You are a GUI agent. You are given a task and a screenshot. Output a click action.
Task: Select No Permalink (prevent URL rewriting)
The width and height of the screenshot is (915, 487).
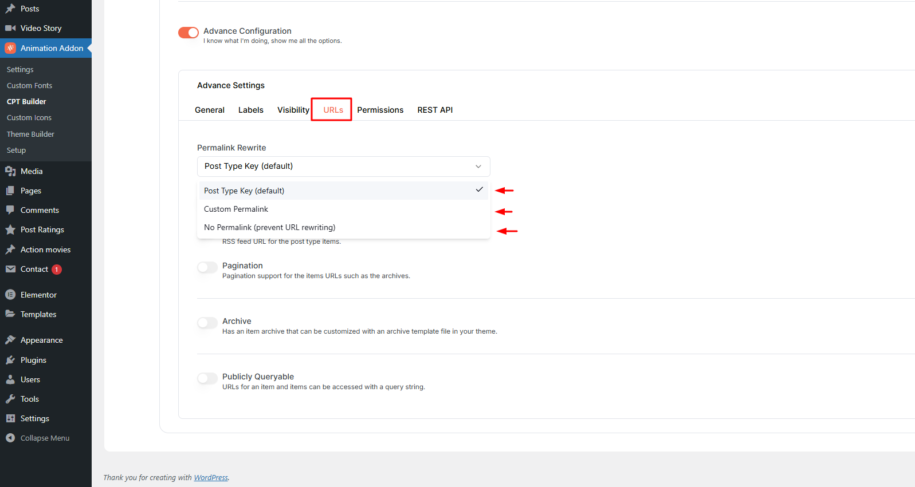[x=344, y=227]
